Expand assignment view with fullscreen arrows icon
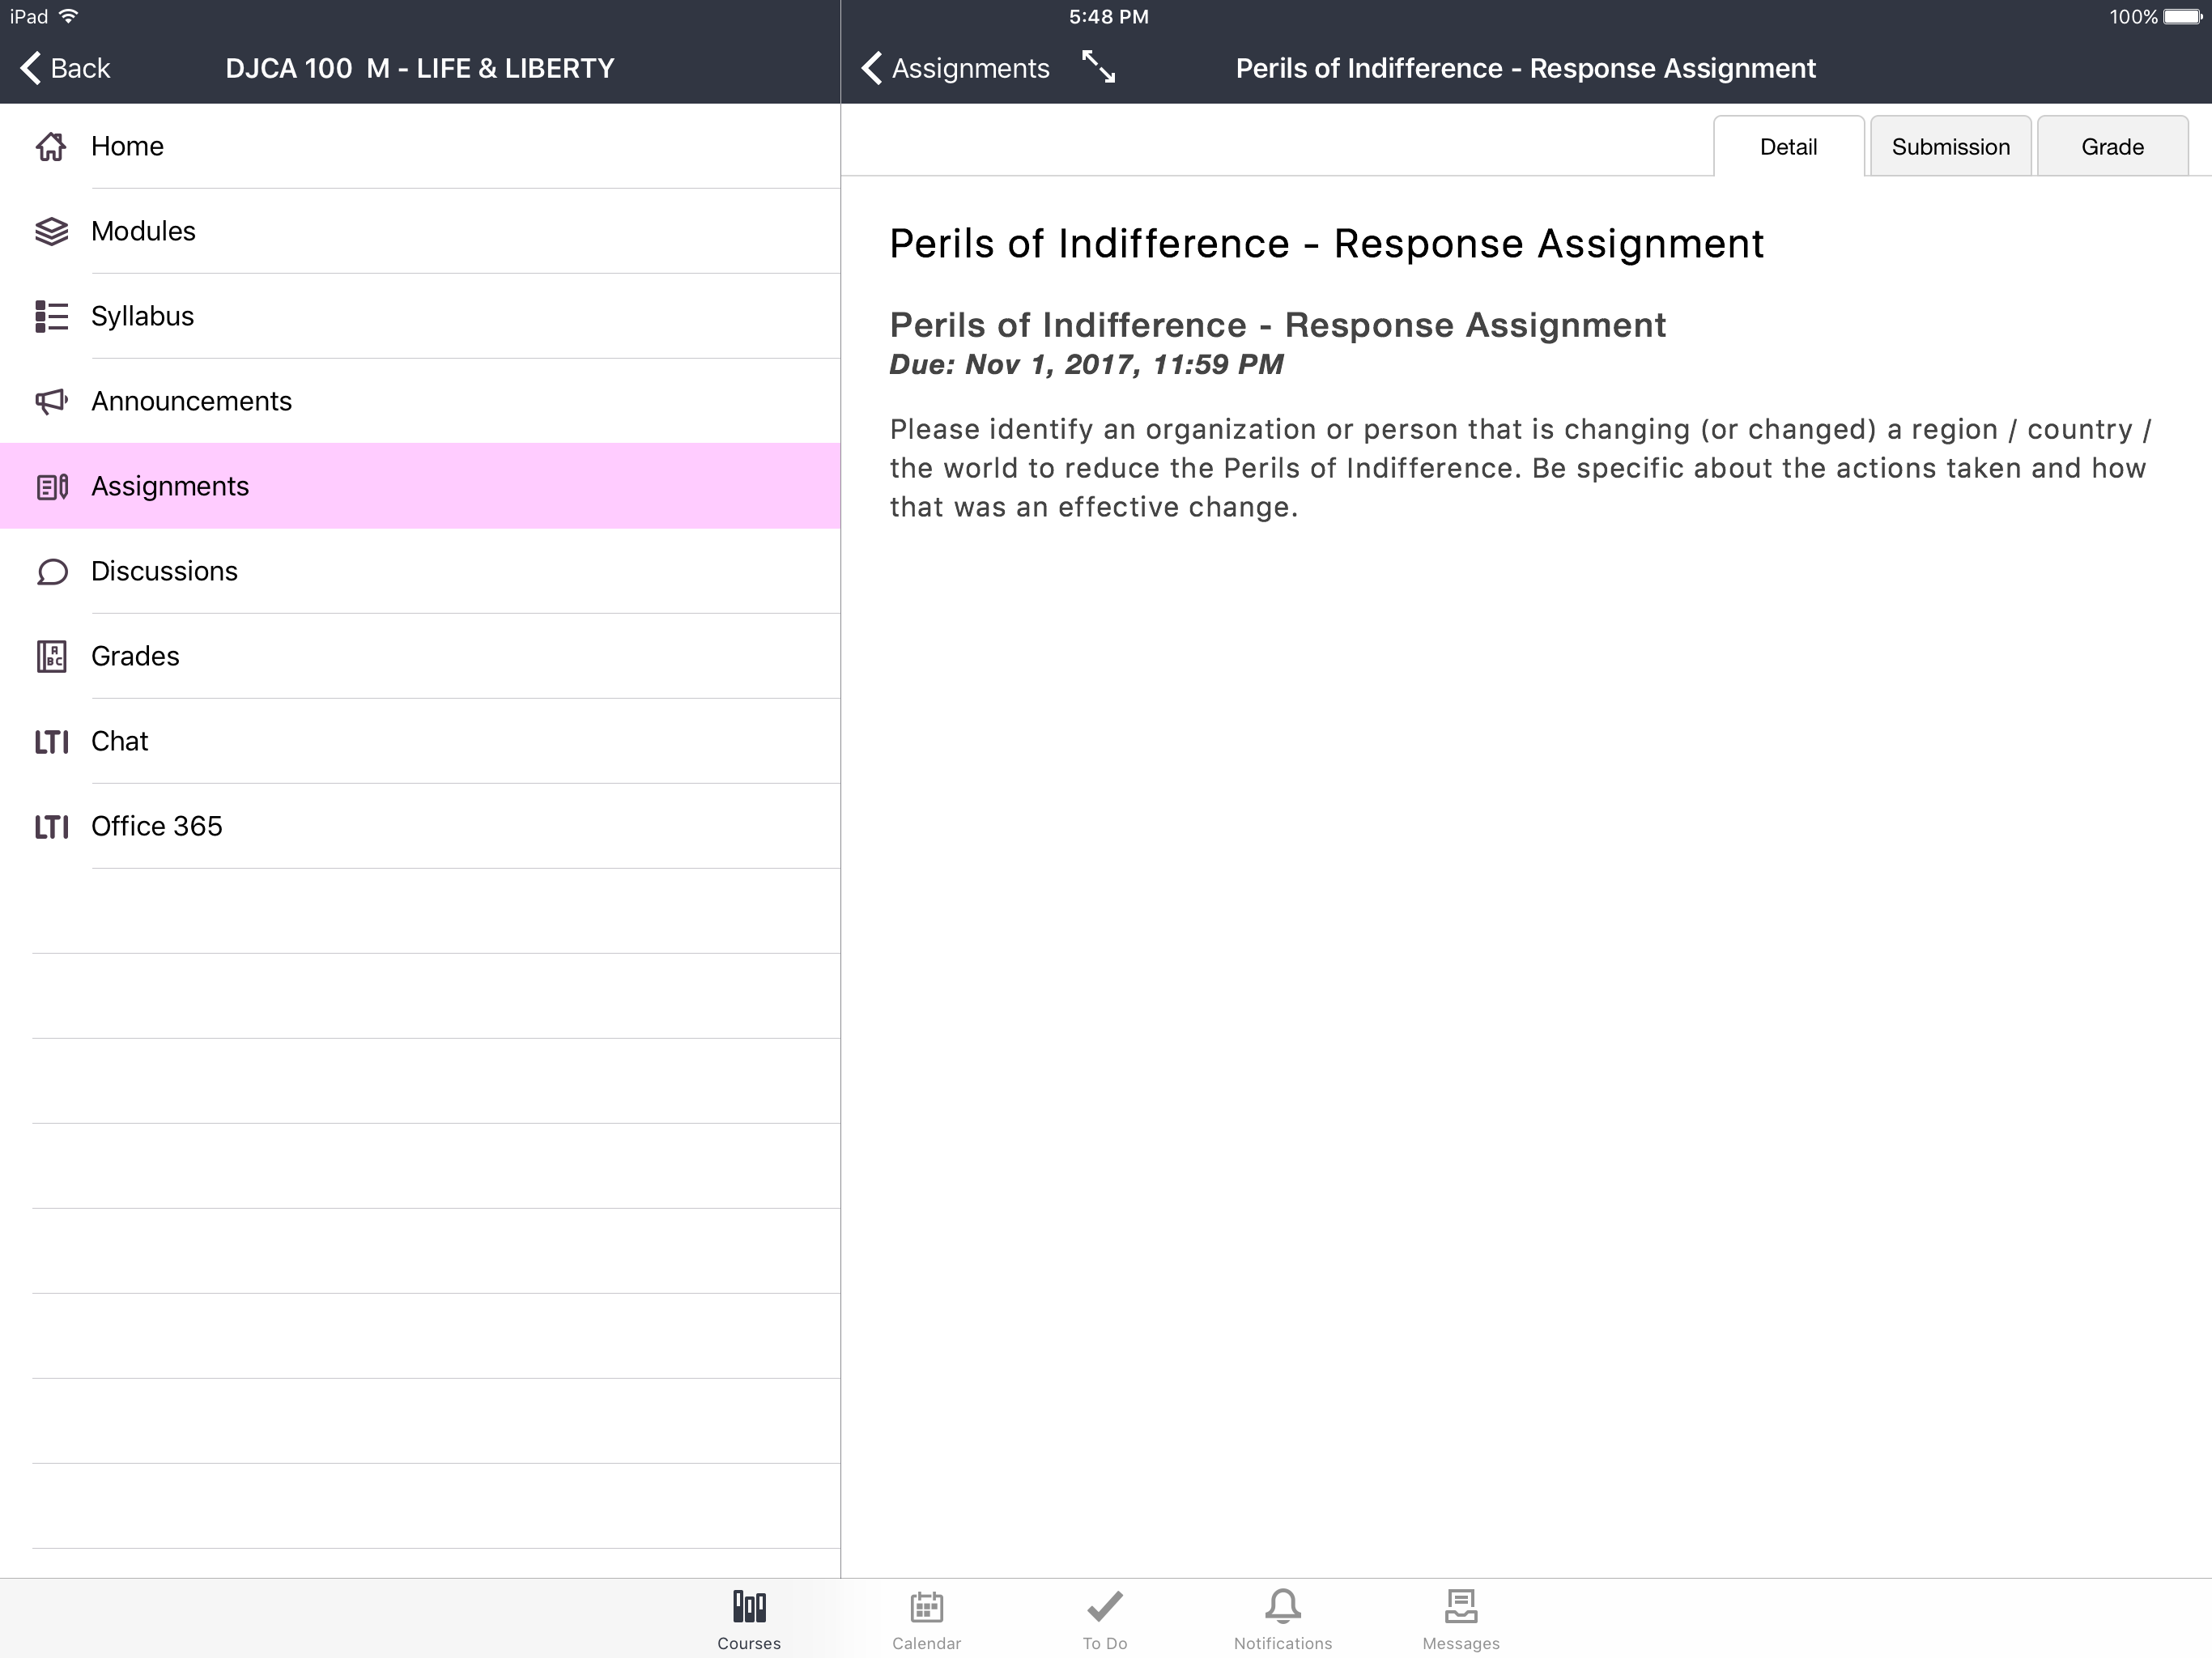 tap(1098, 67)
